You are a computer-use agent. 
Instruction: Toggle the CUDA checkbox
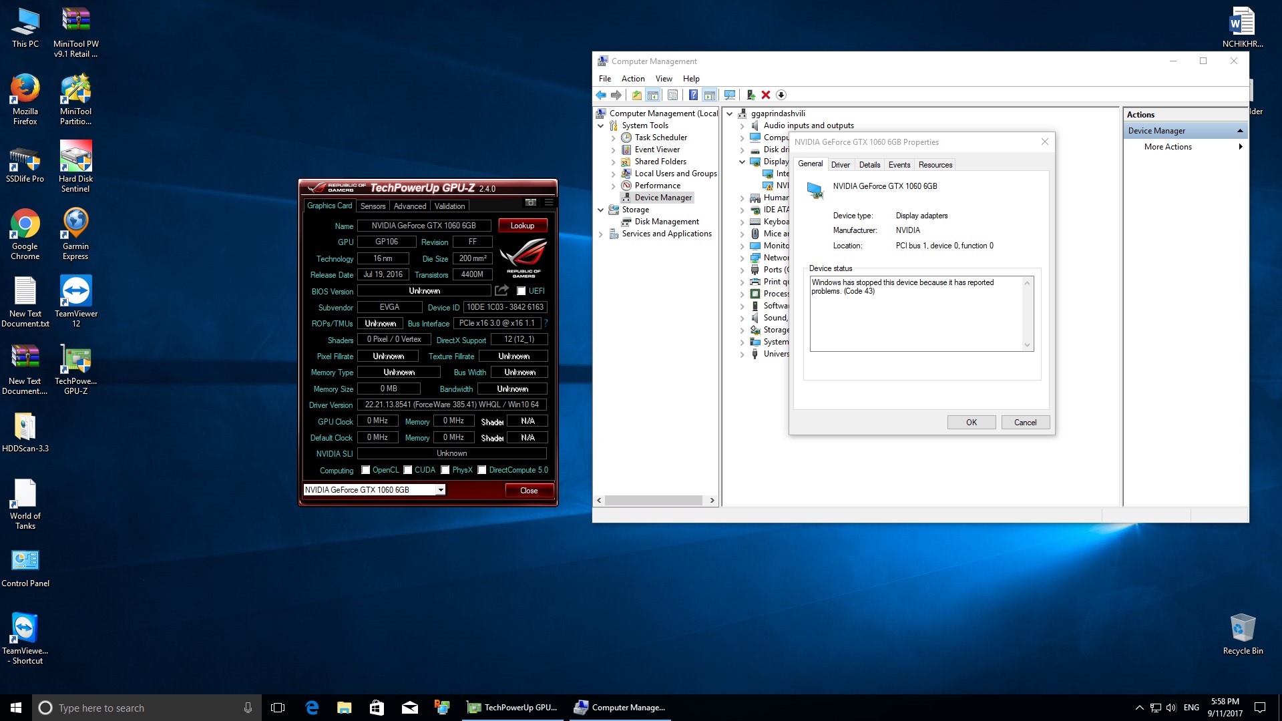(x=408, y=470)
